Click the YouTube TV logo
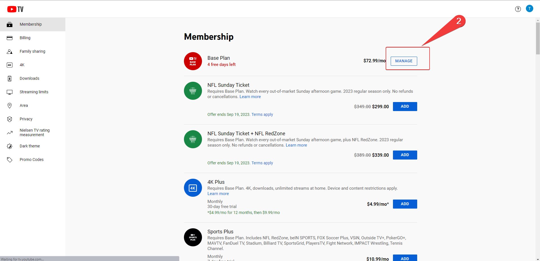 (x=15, y=9)
